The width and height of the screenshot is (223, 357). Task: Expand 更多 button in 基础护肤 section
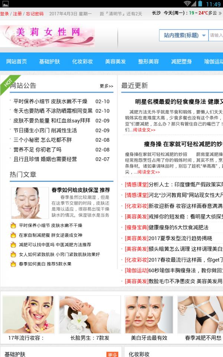tap(112, 354)
